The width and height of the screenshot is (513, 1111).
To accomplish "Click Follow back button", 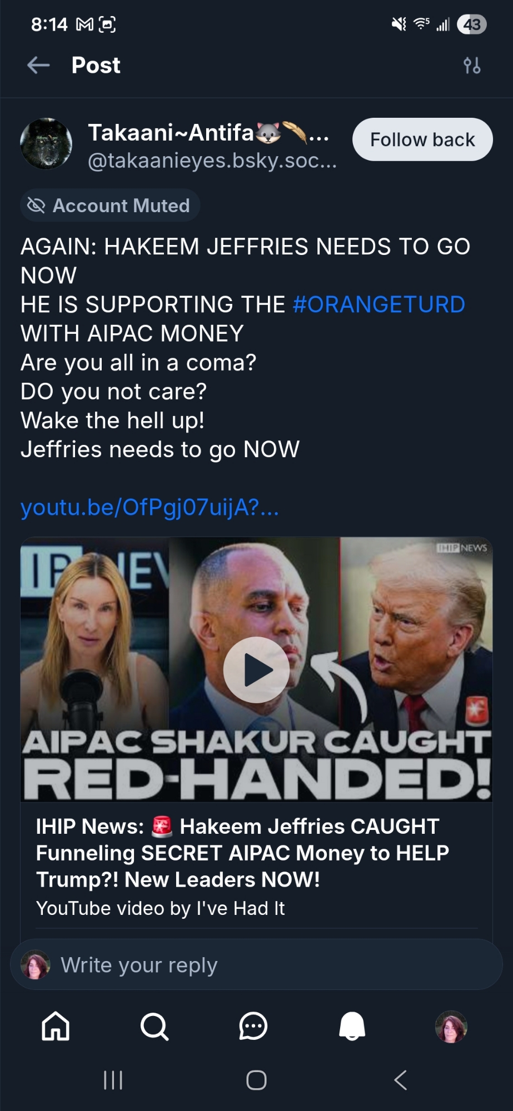I will [422, 139].
